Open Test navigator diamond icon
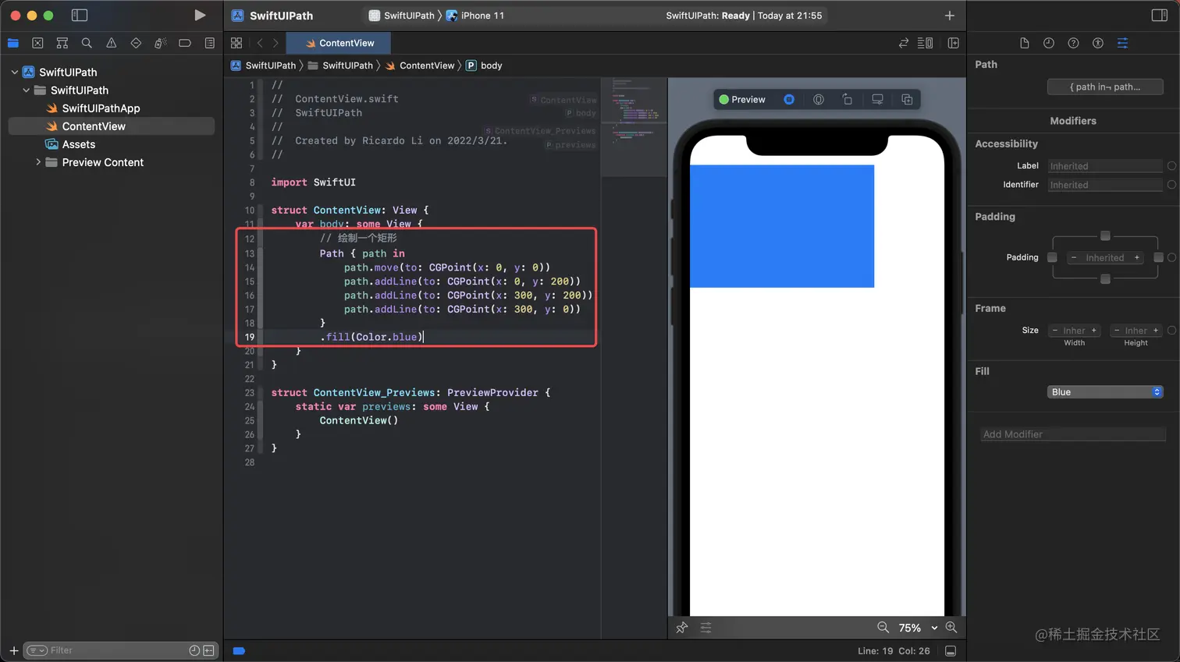This screenshot has height=662, width=1180. click(136, 43)
